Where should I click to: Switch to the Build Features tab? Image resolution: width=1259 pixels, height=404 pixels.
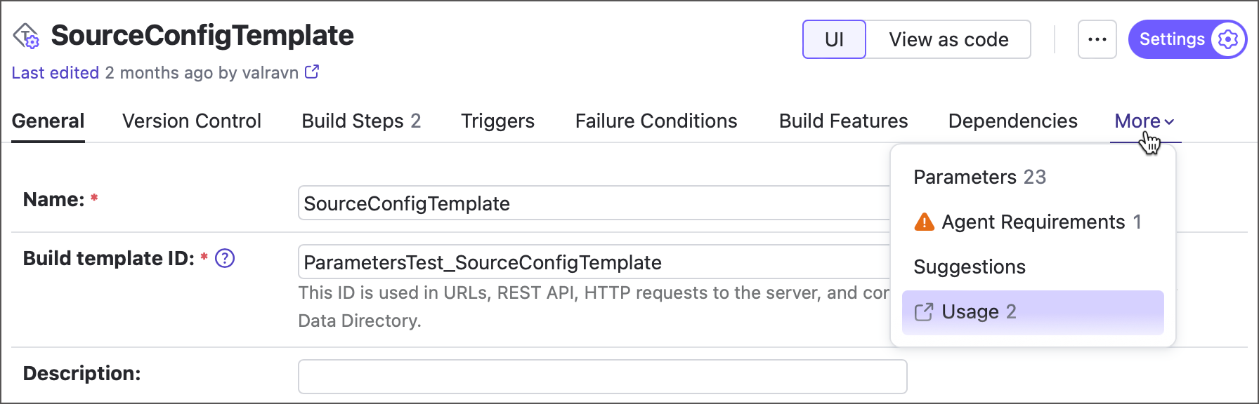click(x=843, y=121)
